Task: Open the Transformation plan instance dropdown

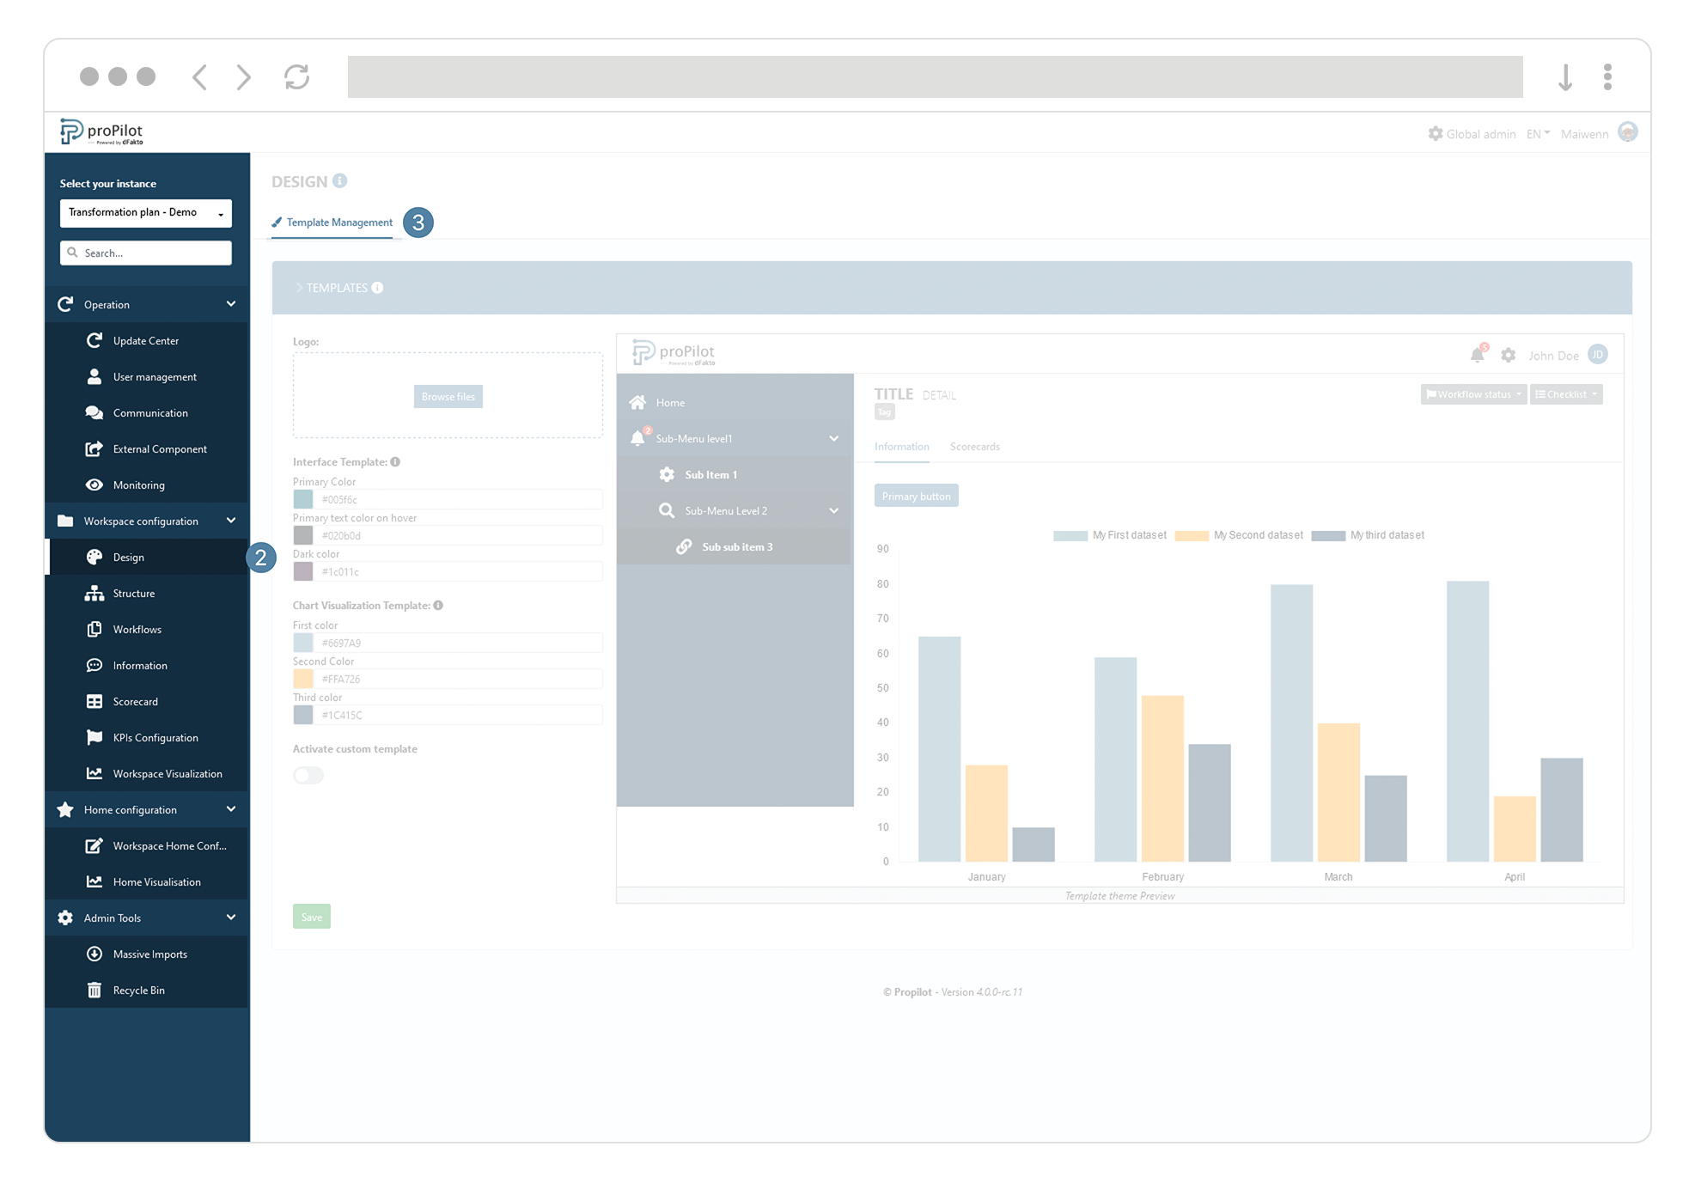Action: [x=145, y=212]
